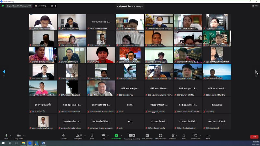Stop the recording from top indicator
Screen dimensions: 260x146
(x=56, y=6)
